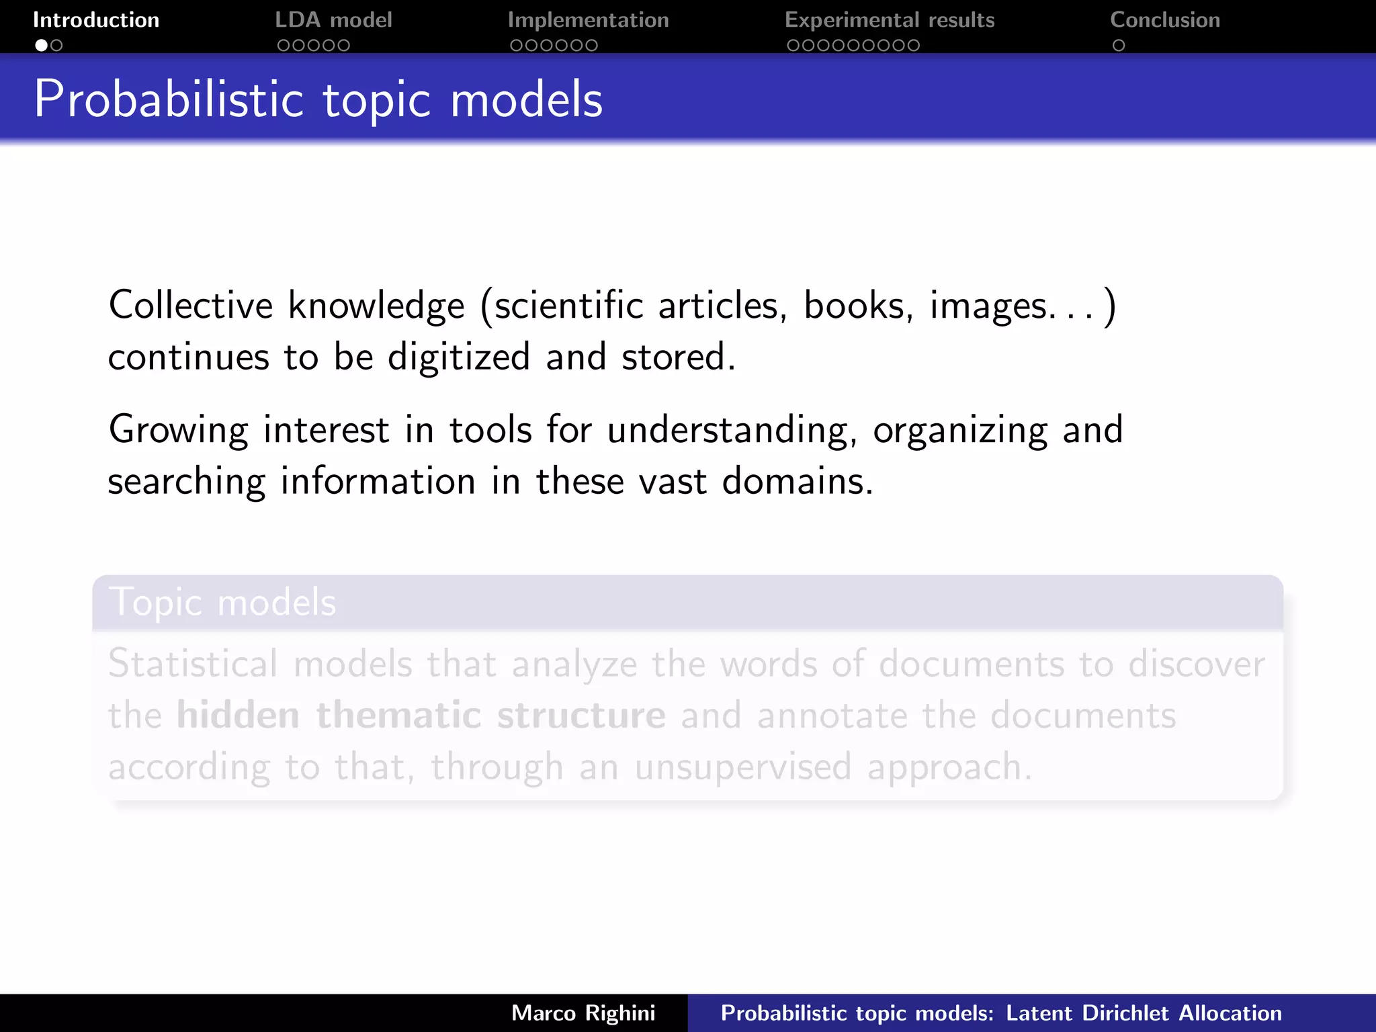Image resolution: width=1376 pixels, height=1032 pixels.
Task: Click the Conclusion slide dot
Action: [1119, 46]
